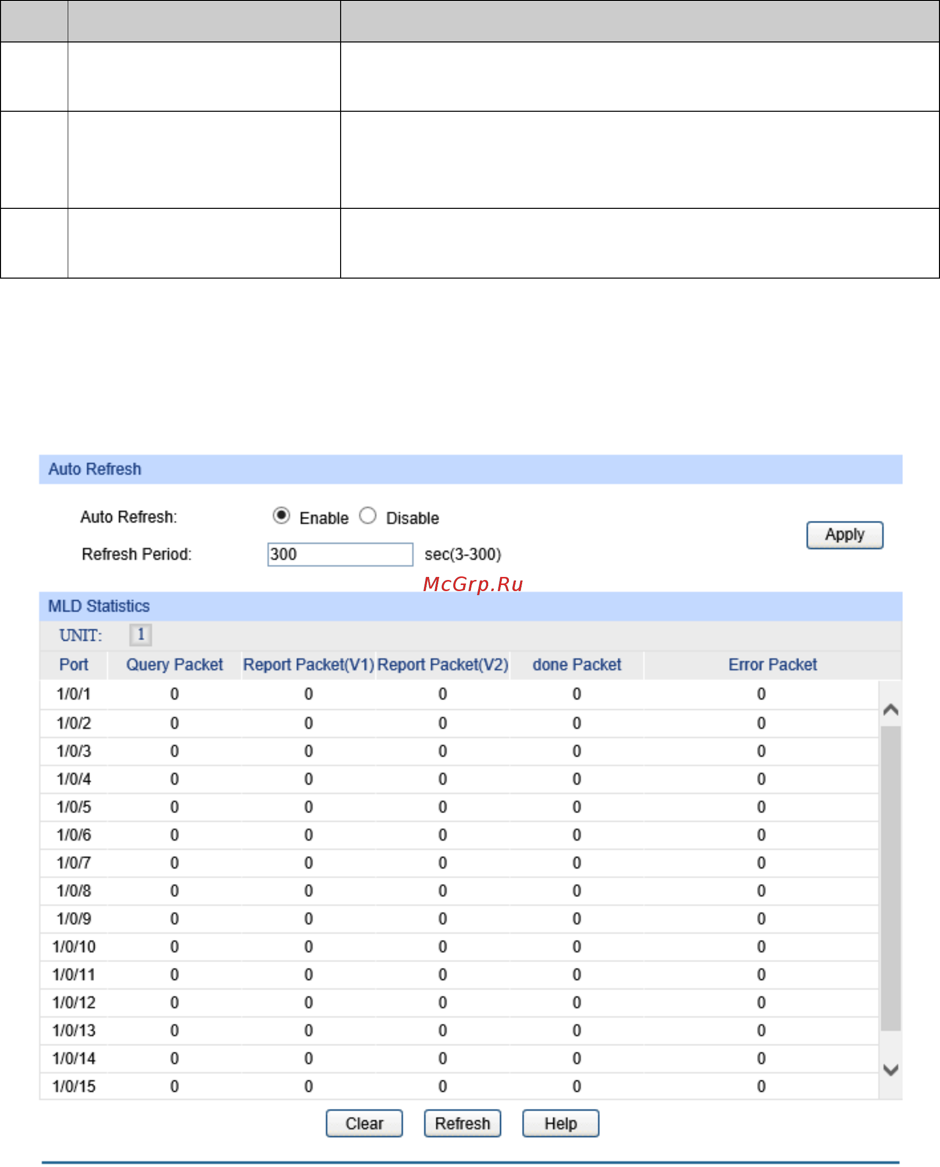Select the Enable auto refresh radio button
This screenshot has width=940, height=1167.
[x=281, y=515]
